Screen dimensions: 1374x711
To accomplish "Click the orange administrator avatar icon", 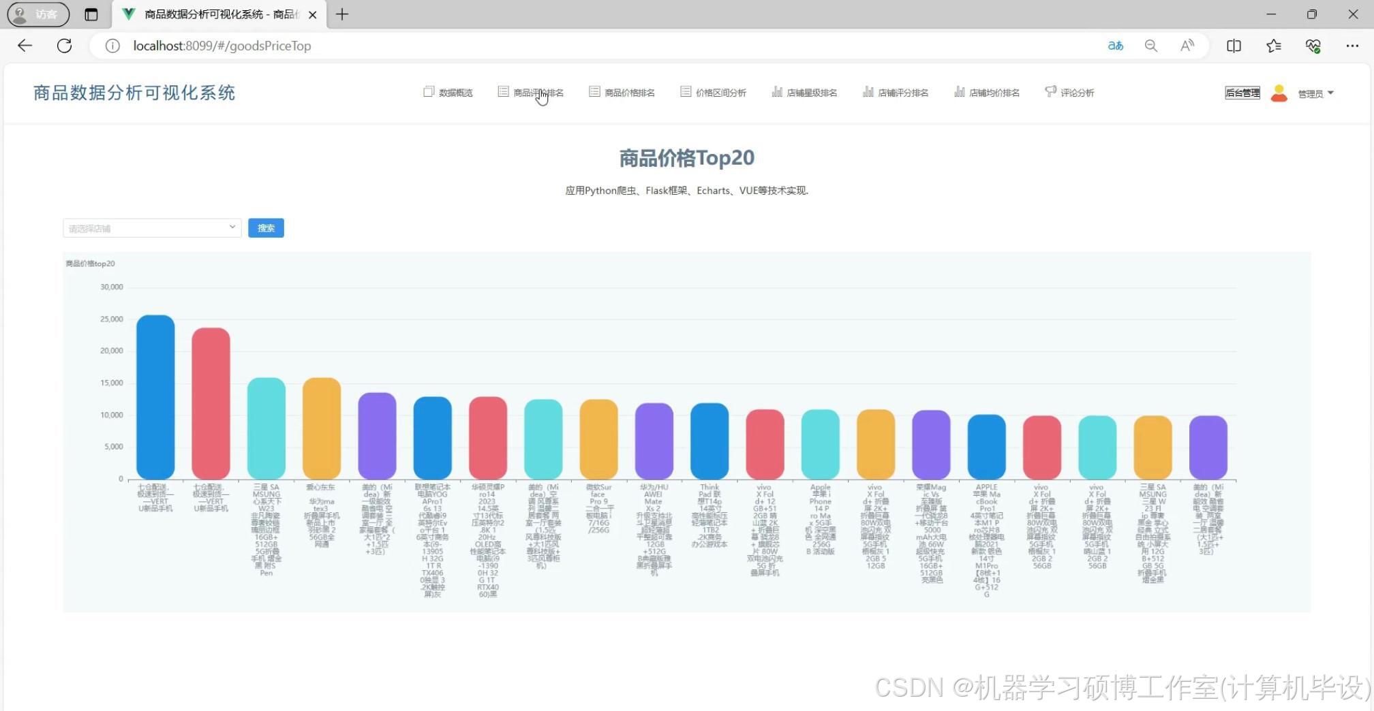I will tap(1279, 93).
